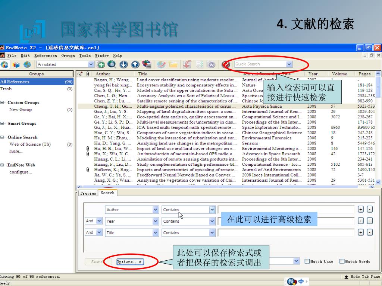Image resolution: width=382 pixels, height=286 pixels.
Task: Enable the Match Words checkbox
Action: coord(342,261)
